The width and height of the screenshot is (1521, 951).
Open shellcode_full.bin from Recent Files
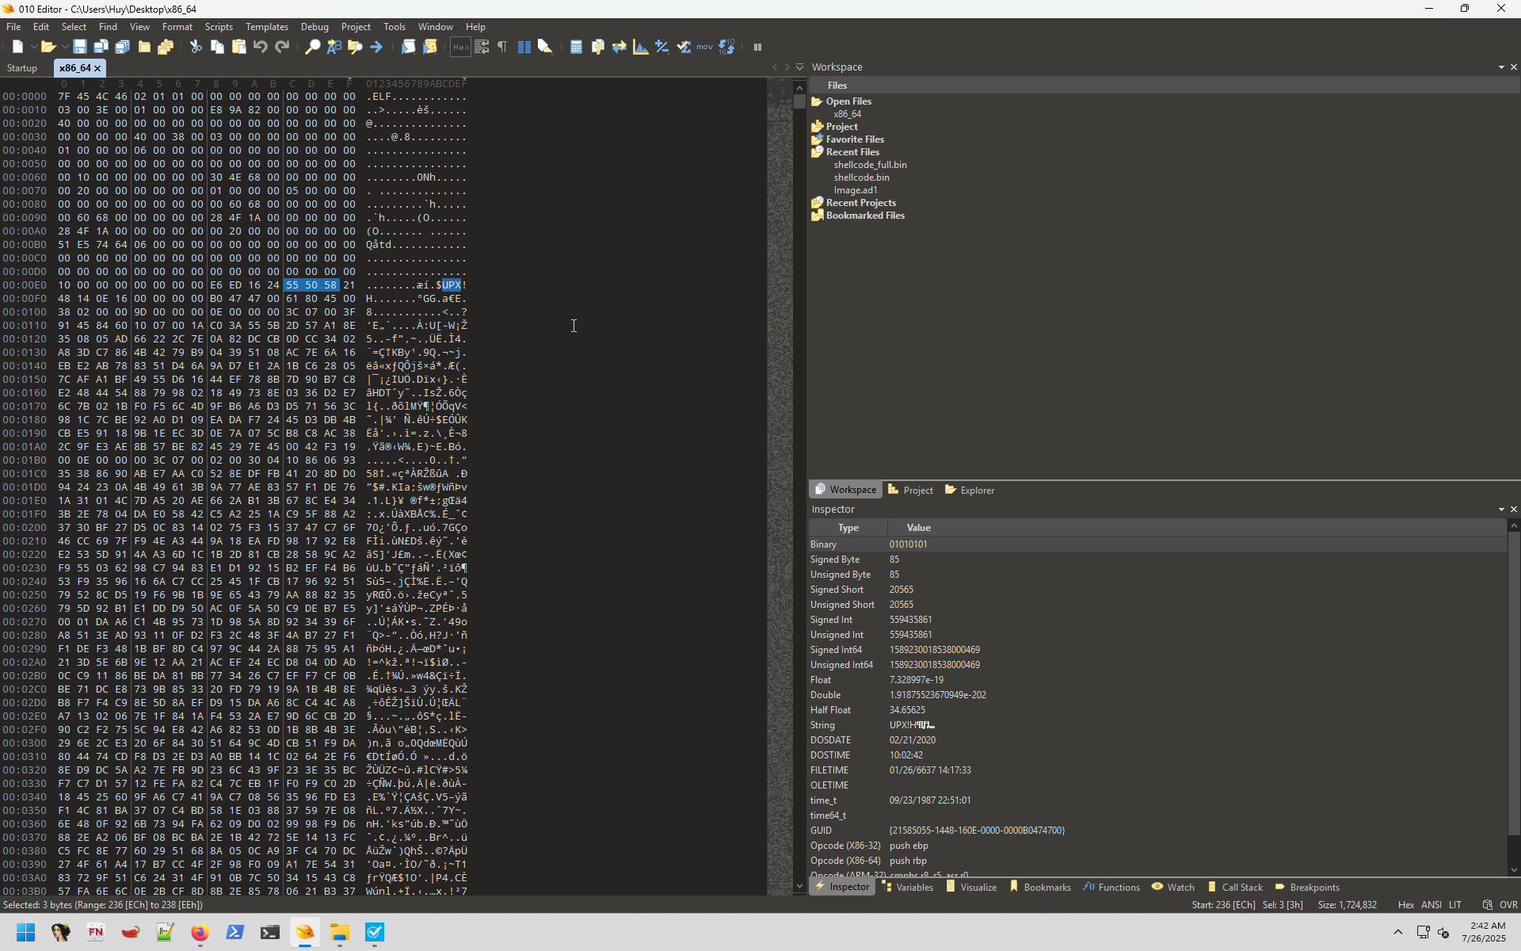click(870, 165)
